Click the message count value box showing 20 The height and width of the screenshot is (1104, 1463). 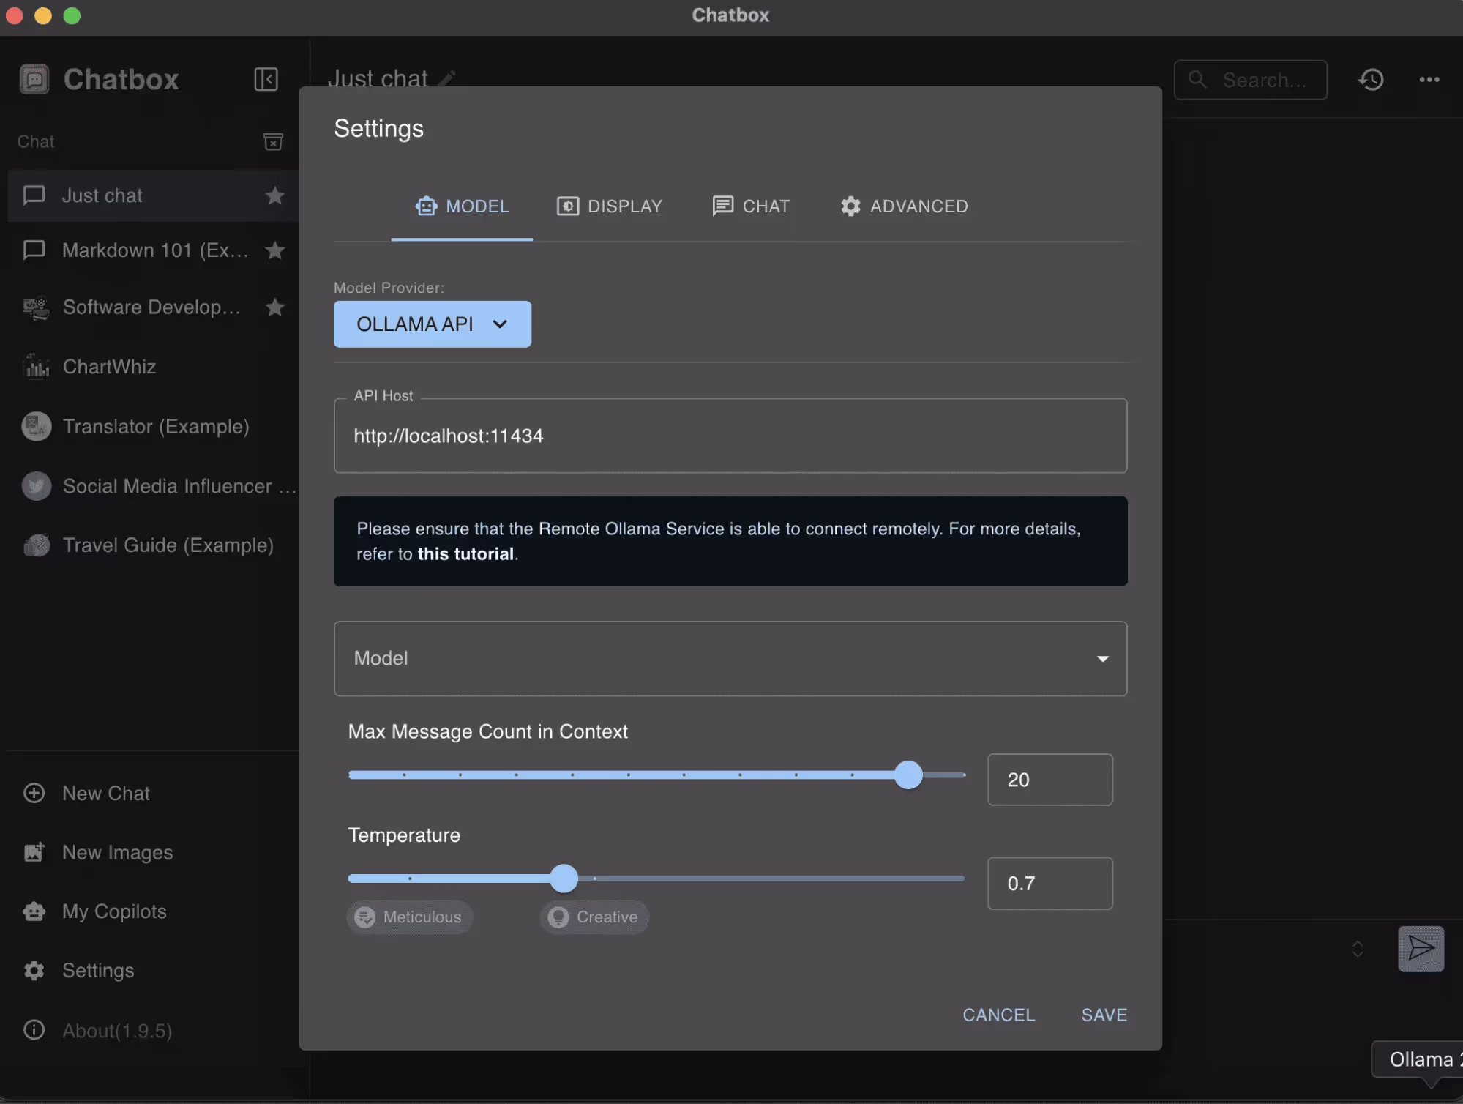pyautogui.click(x=1049, y=780)
